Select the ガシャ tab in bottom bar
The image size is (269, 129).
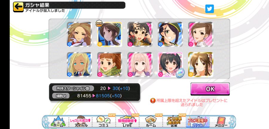coord(198,122)
